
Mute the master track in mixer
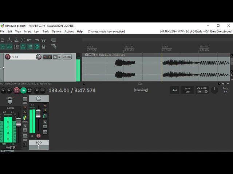25,107
